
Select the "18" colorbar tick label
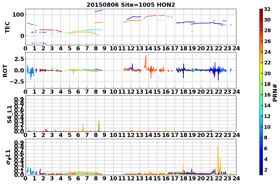[267, 84]
